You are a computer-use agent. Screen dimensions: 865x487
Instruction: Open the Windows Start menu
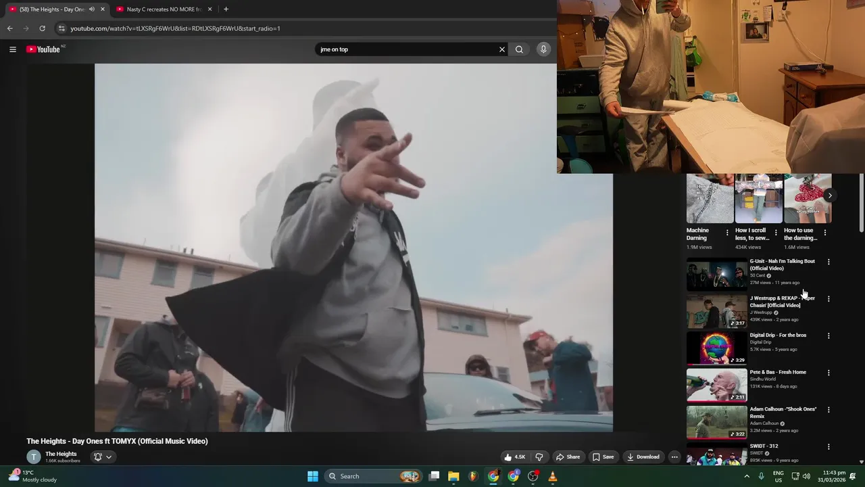(x=313, y=476)
